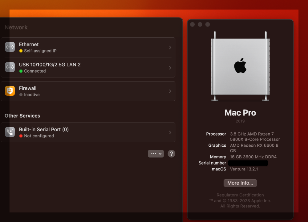The width and height of the screenshot is (308, 222).
Task: Open the ellipsis actions dropdown menu
Action: 156,154
